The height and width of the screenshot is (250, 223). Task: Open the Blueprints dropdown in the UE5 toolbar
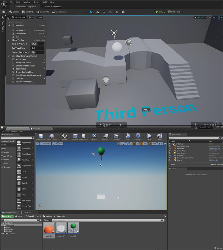(42, 12)
